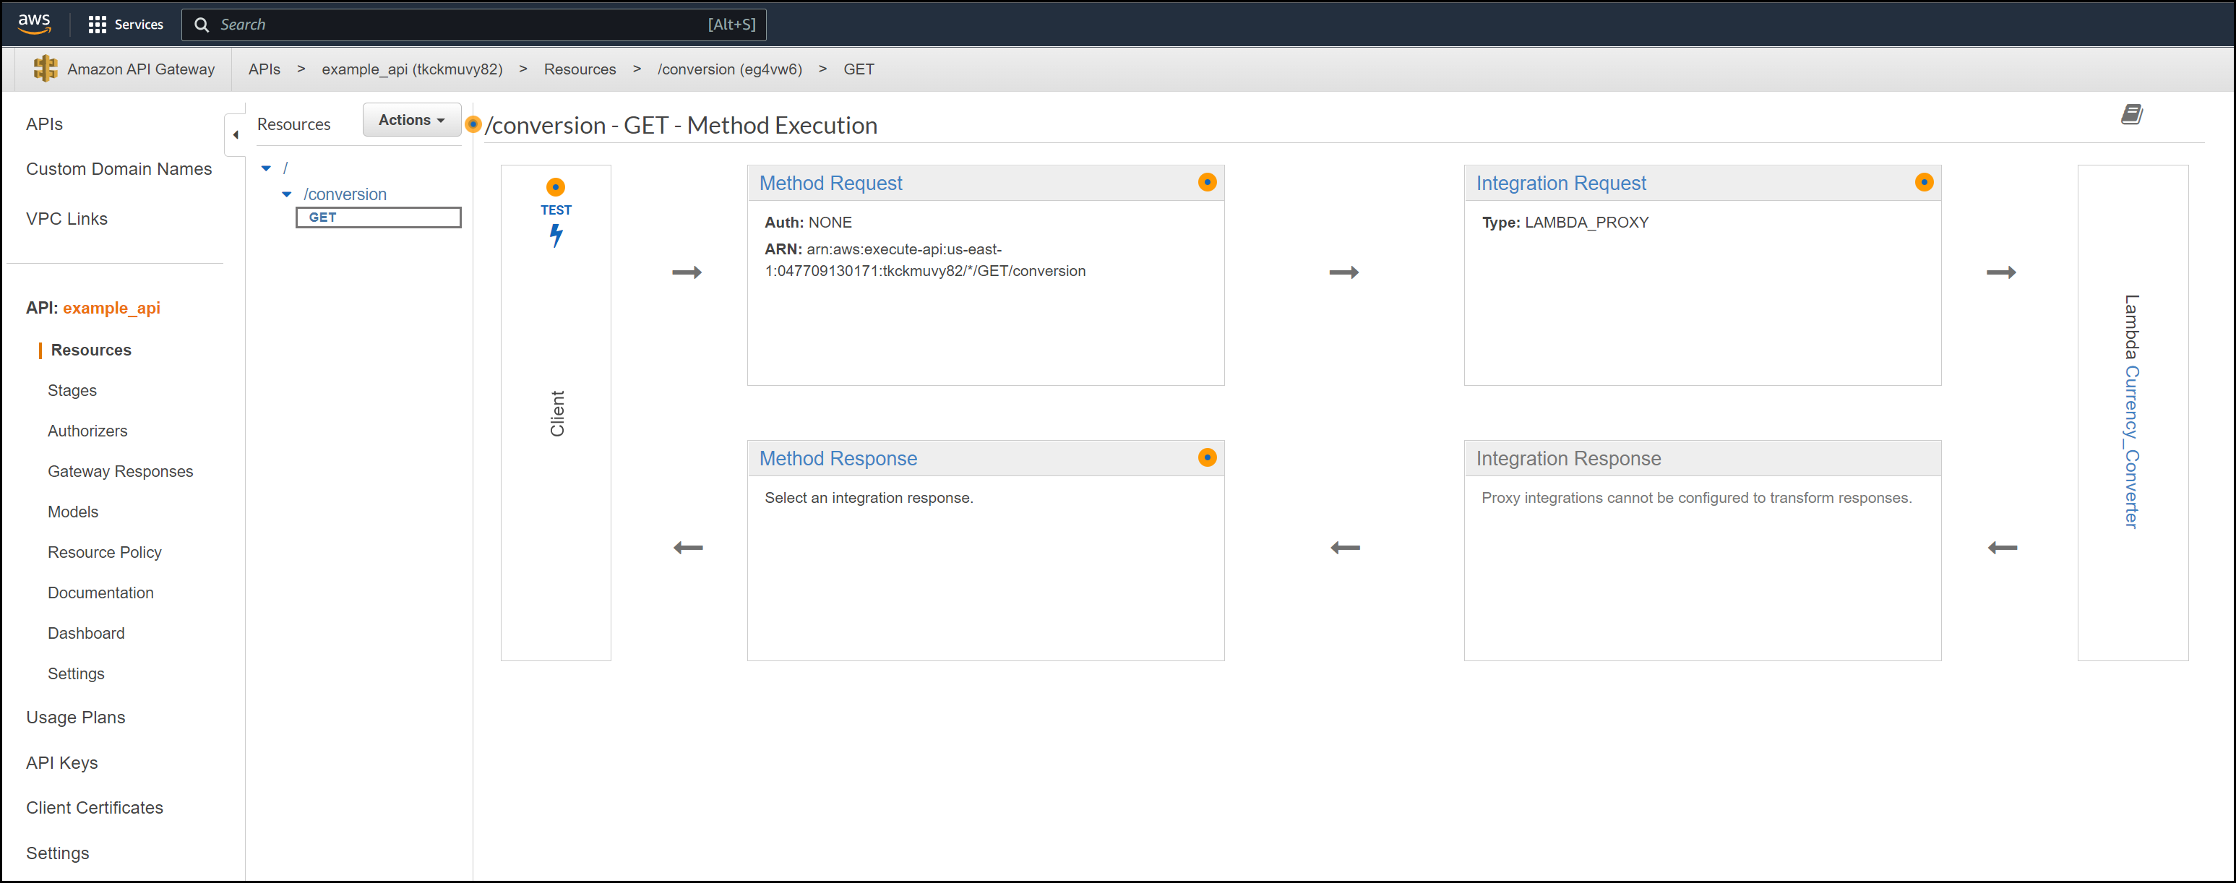Select the GET method under /conversion
The image size is (2236, 883).
coord(321,217)
